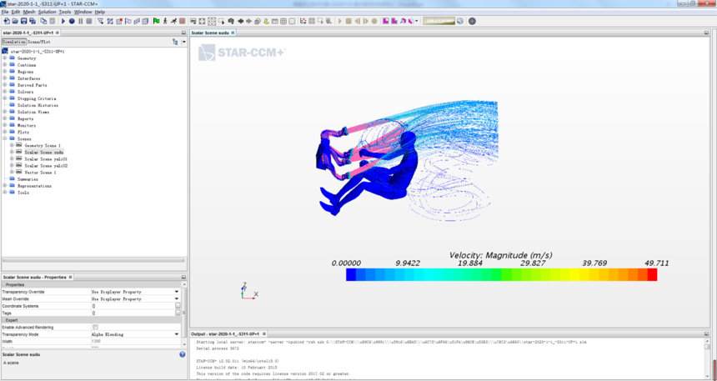Image resolution: width=717 pixels, height=381 pixels.
Task: Open the Transparency Mode dropdown
Action: click(x=177, y=333)
